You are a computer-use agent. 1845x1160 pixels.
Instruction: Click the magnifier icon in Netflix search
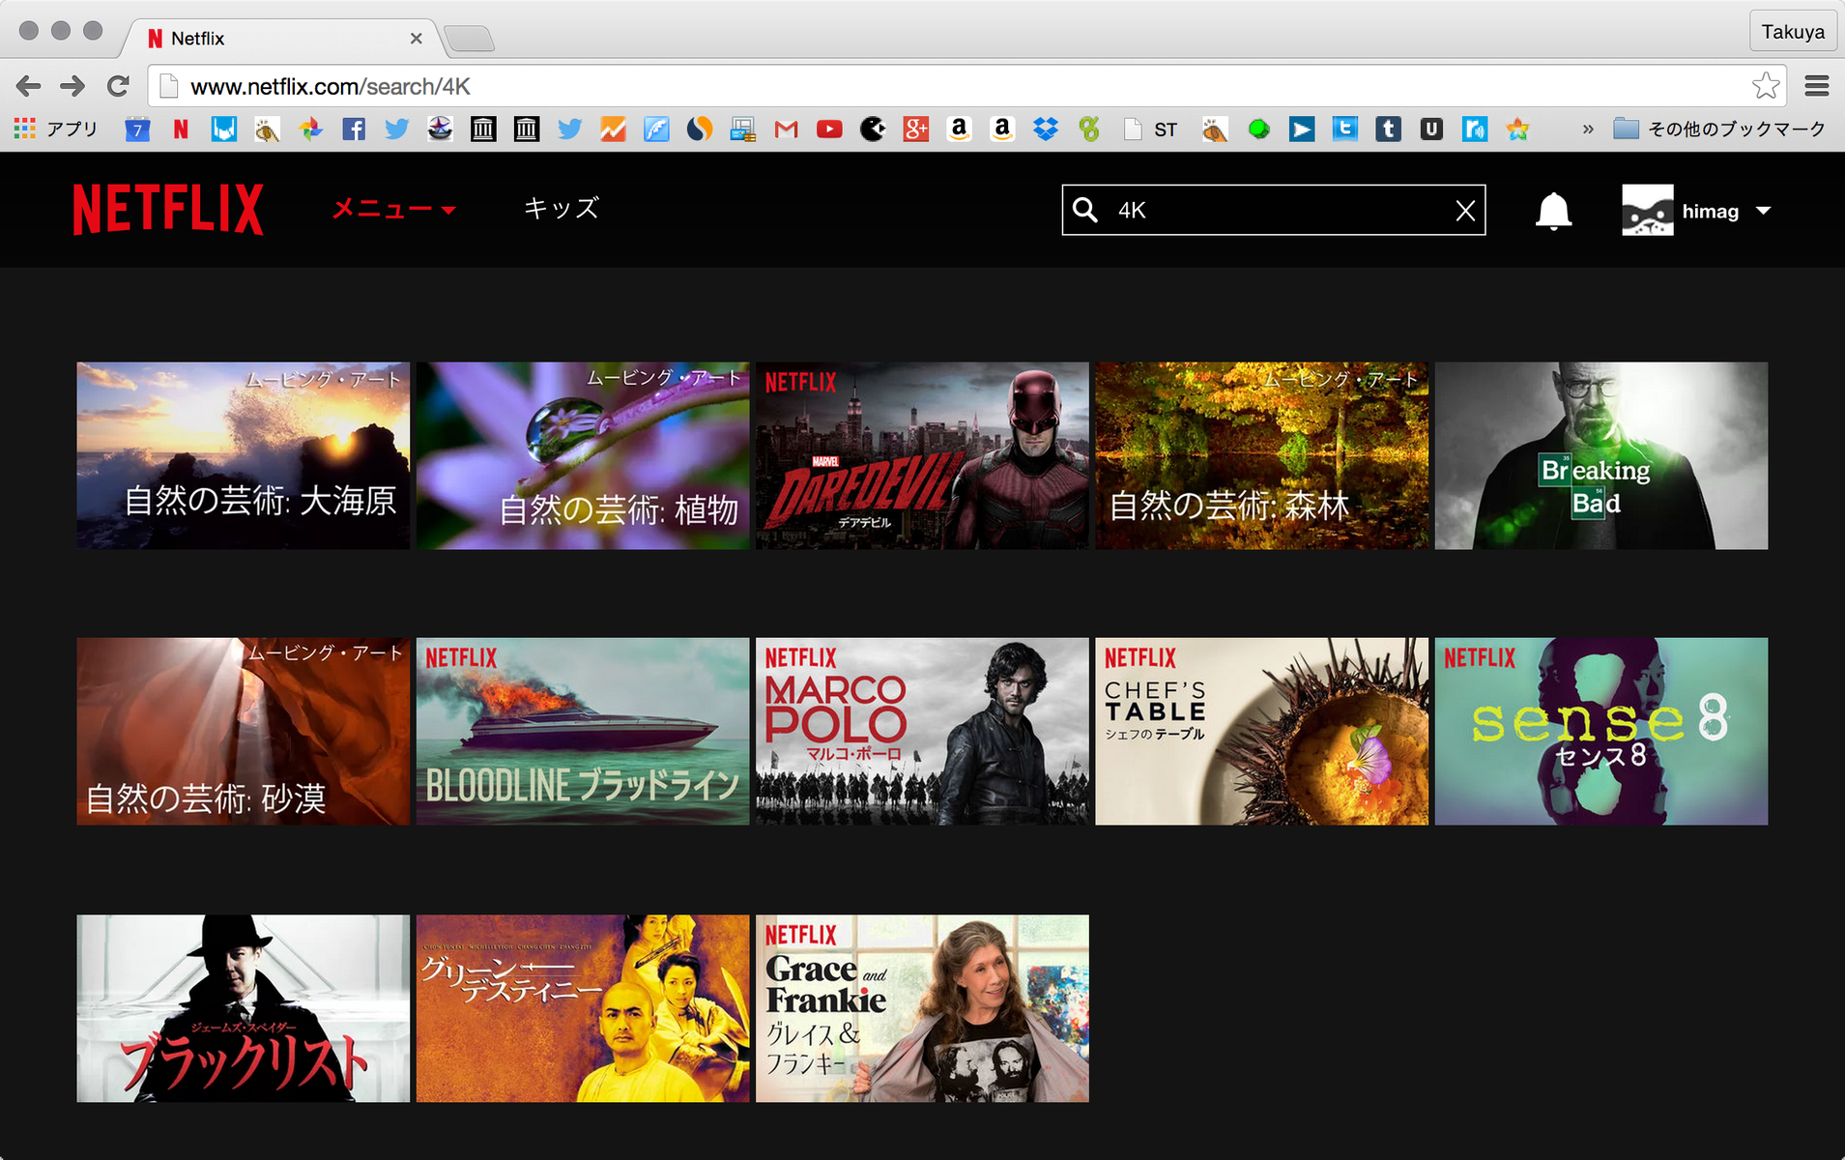(1085, 210)
